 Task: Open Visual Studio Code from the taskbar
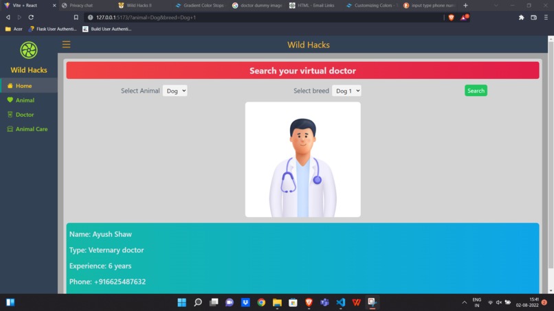(x=341, y=302)
